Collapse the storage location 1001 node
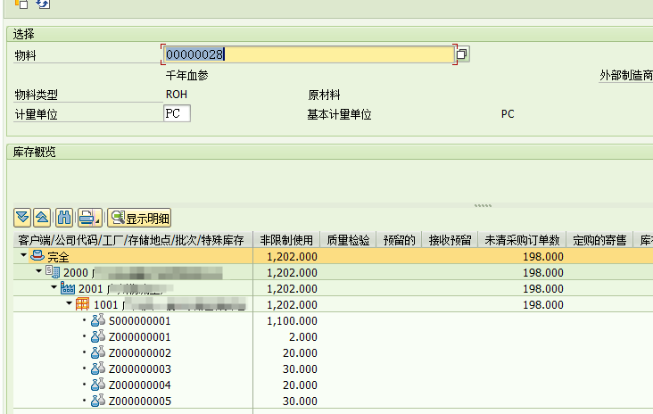This screenshot has width=653, height=414. [x=70, y=304]
